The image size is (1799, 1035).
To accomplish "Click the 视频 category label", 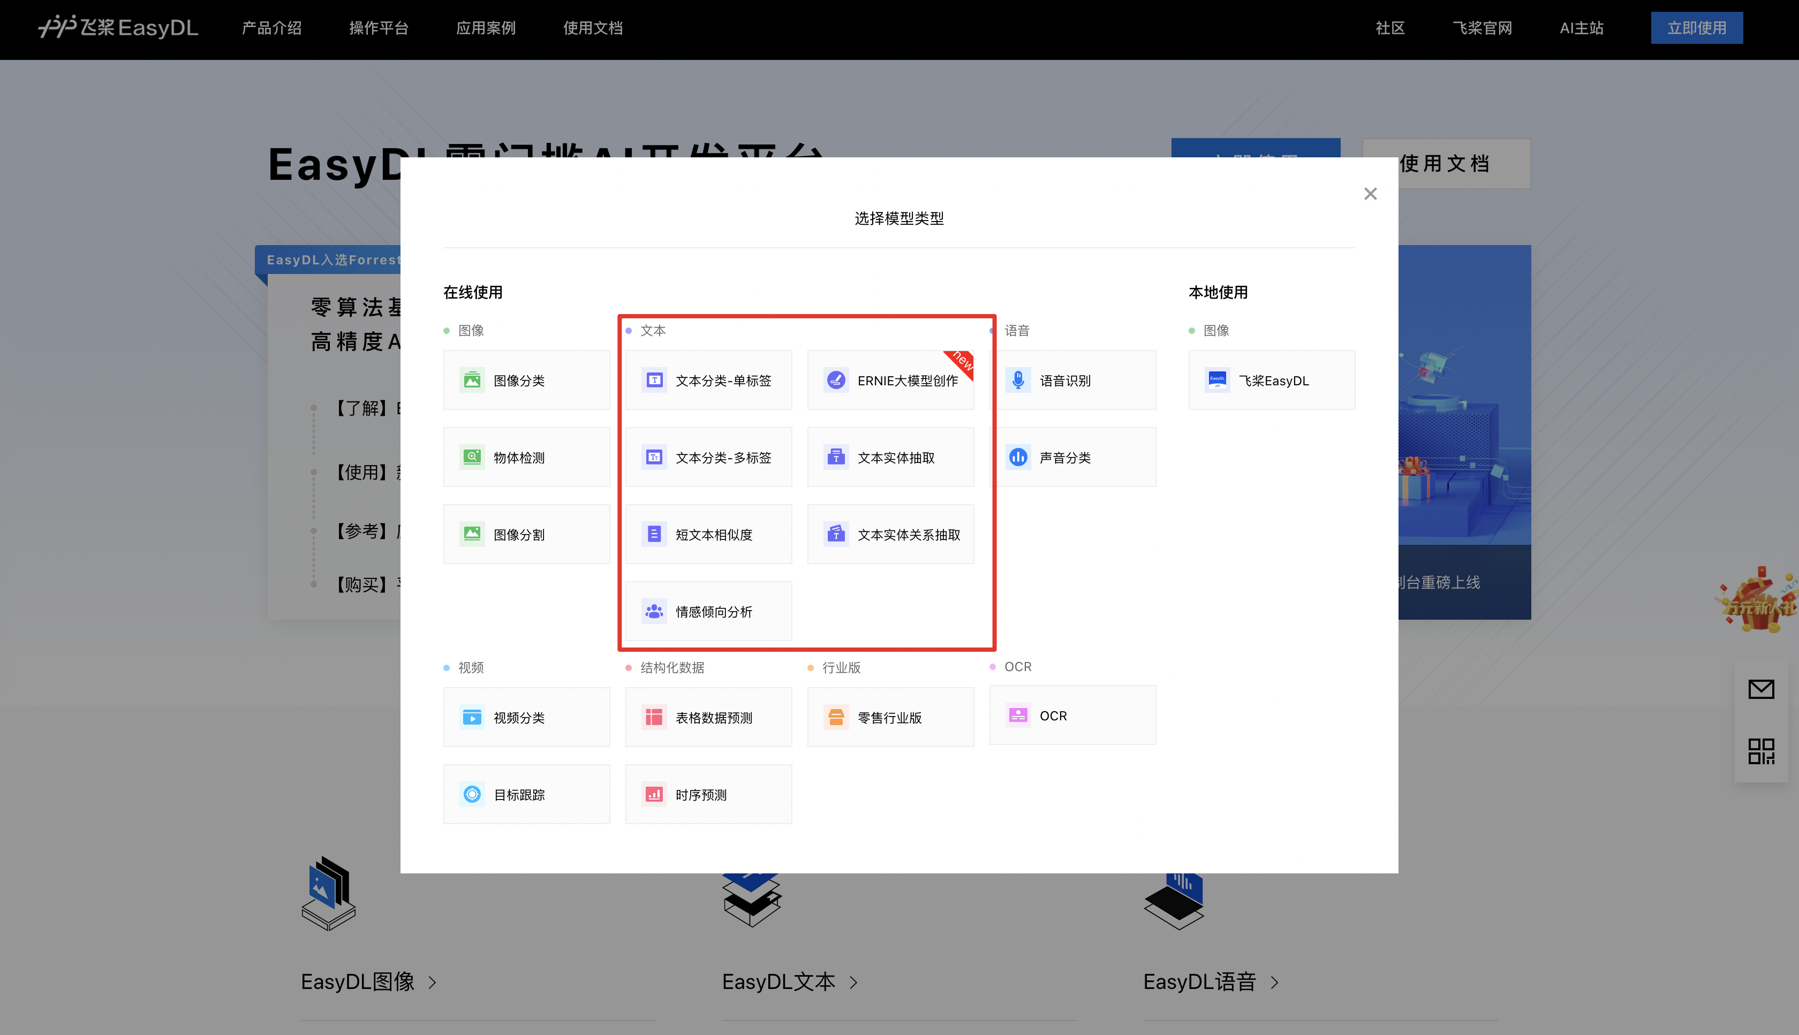I will click(x=471, y=667).
